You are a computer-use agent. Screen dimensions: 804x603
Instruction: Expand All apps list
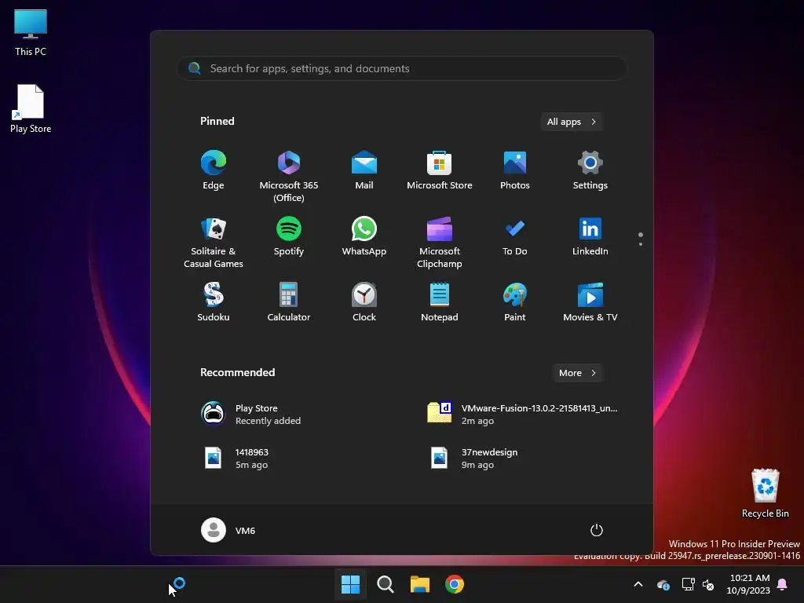[x=572, y=122]
